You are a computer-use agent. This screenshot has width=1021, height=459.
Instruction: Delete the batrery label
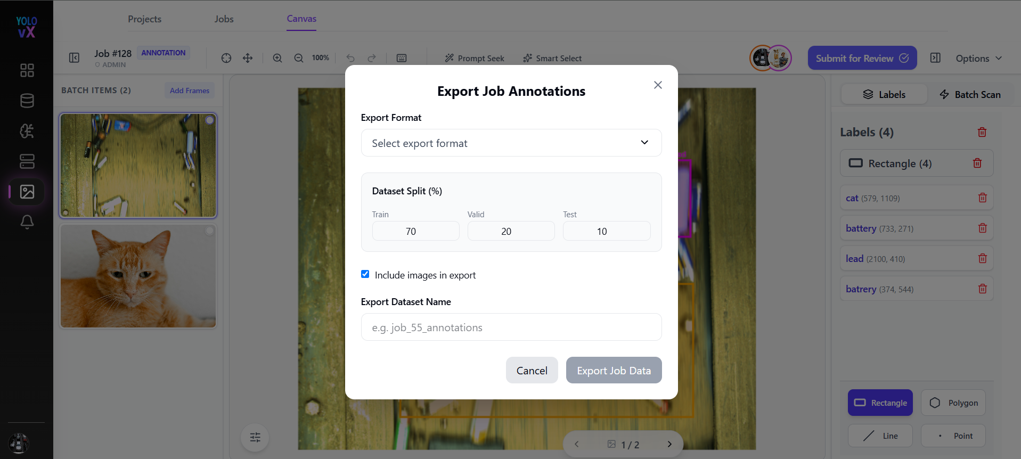pos(983,289)
